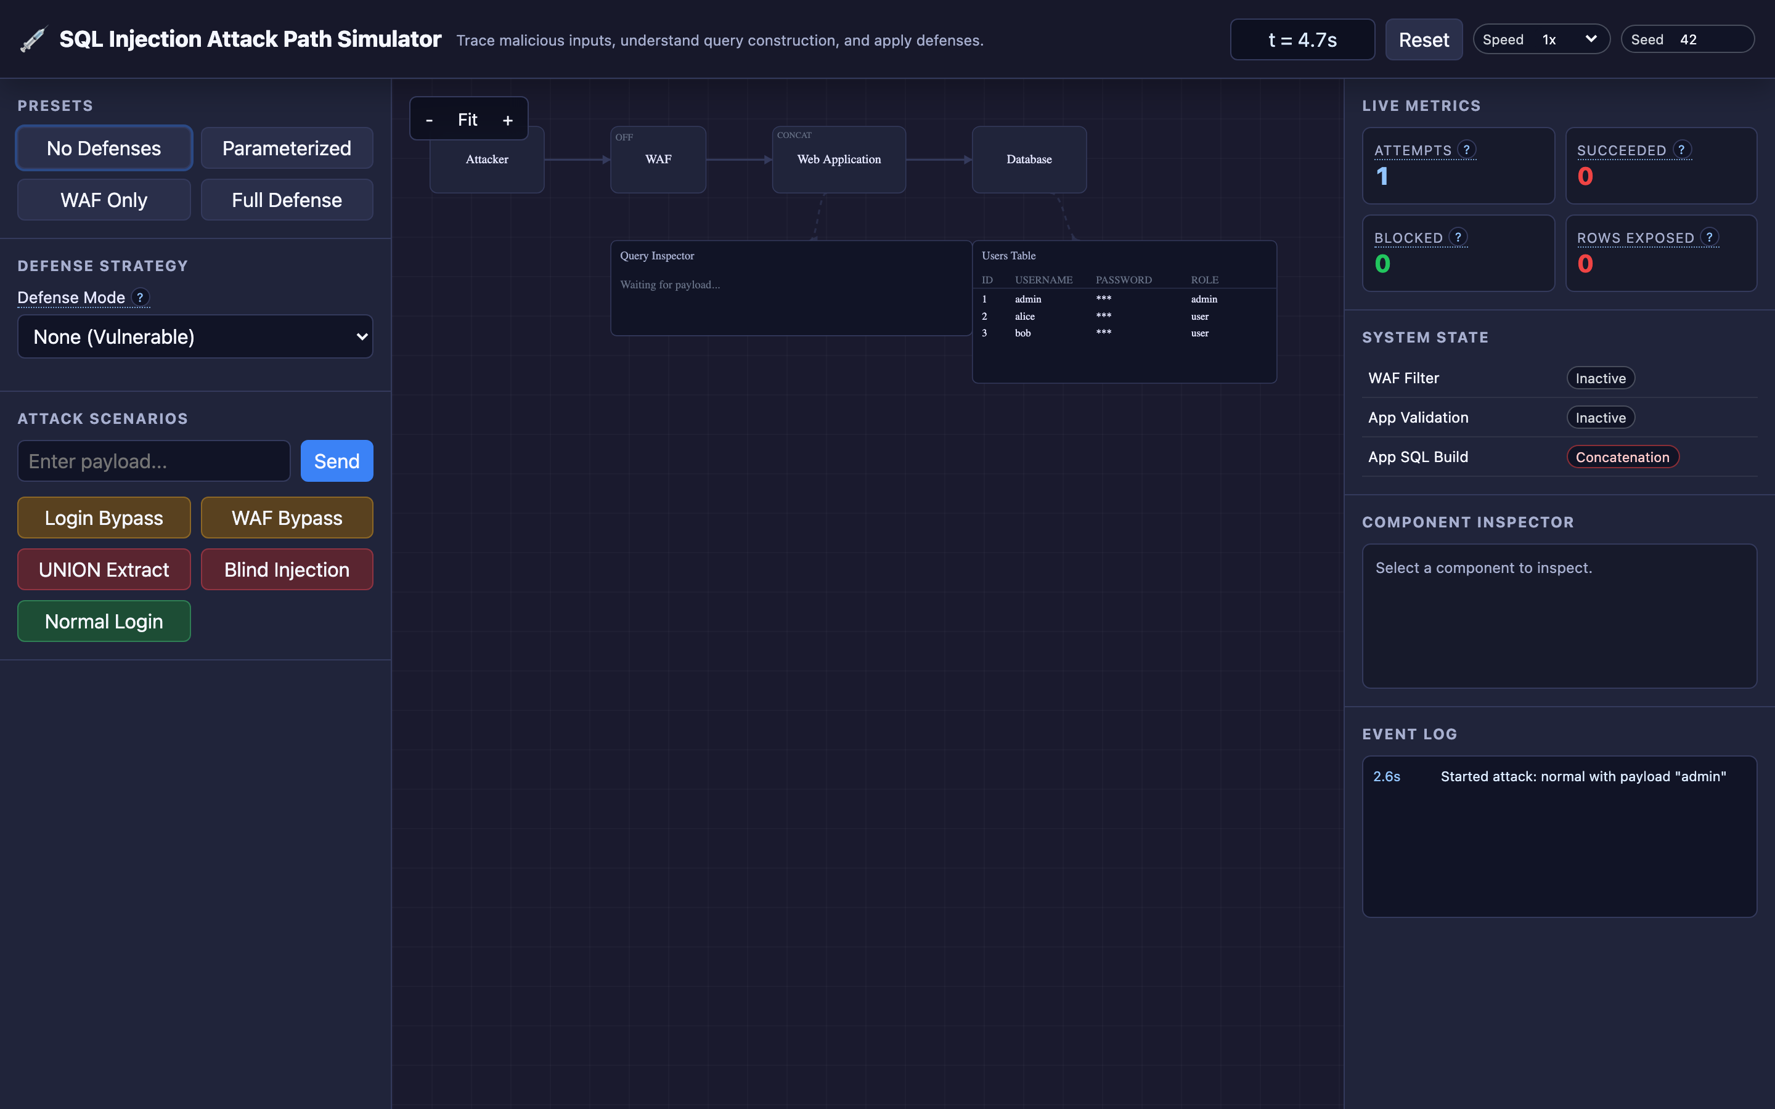Select the Web Application node

point(839,159)
